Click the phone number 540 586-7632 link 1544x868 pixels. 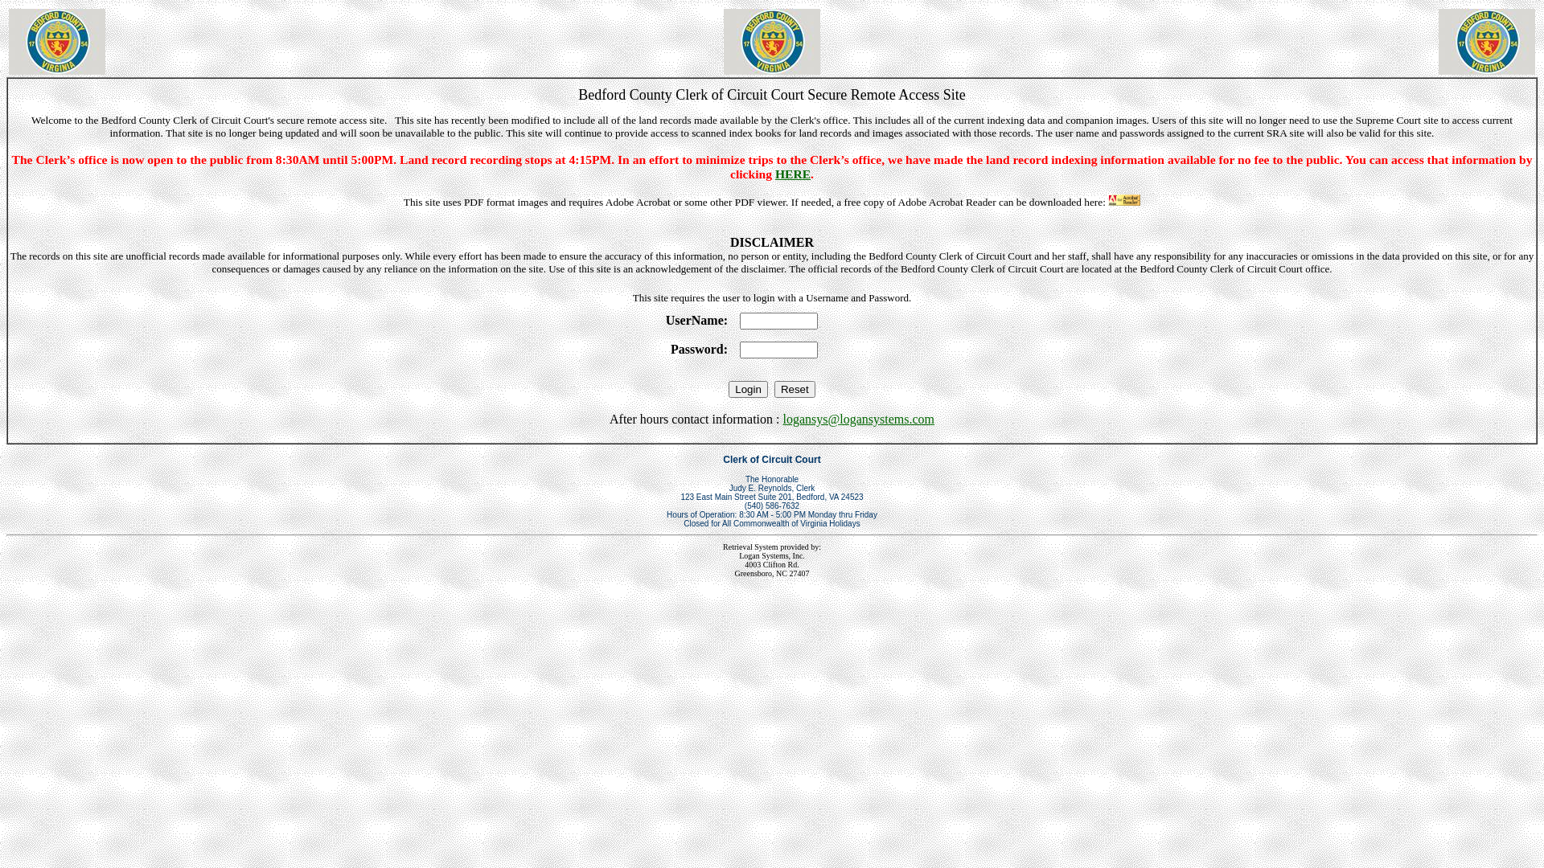coord(771,506)
